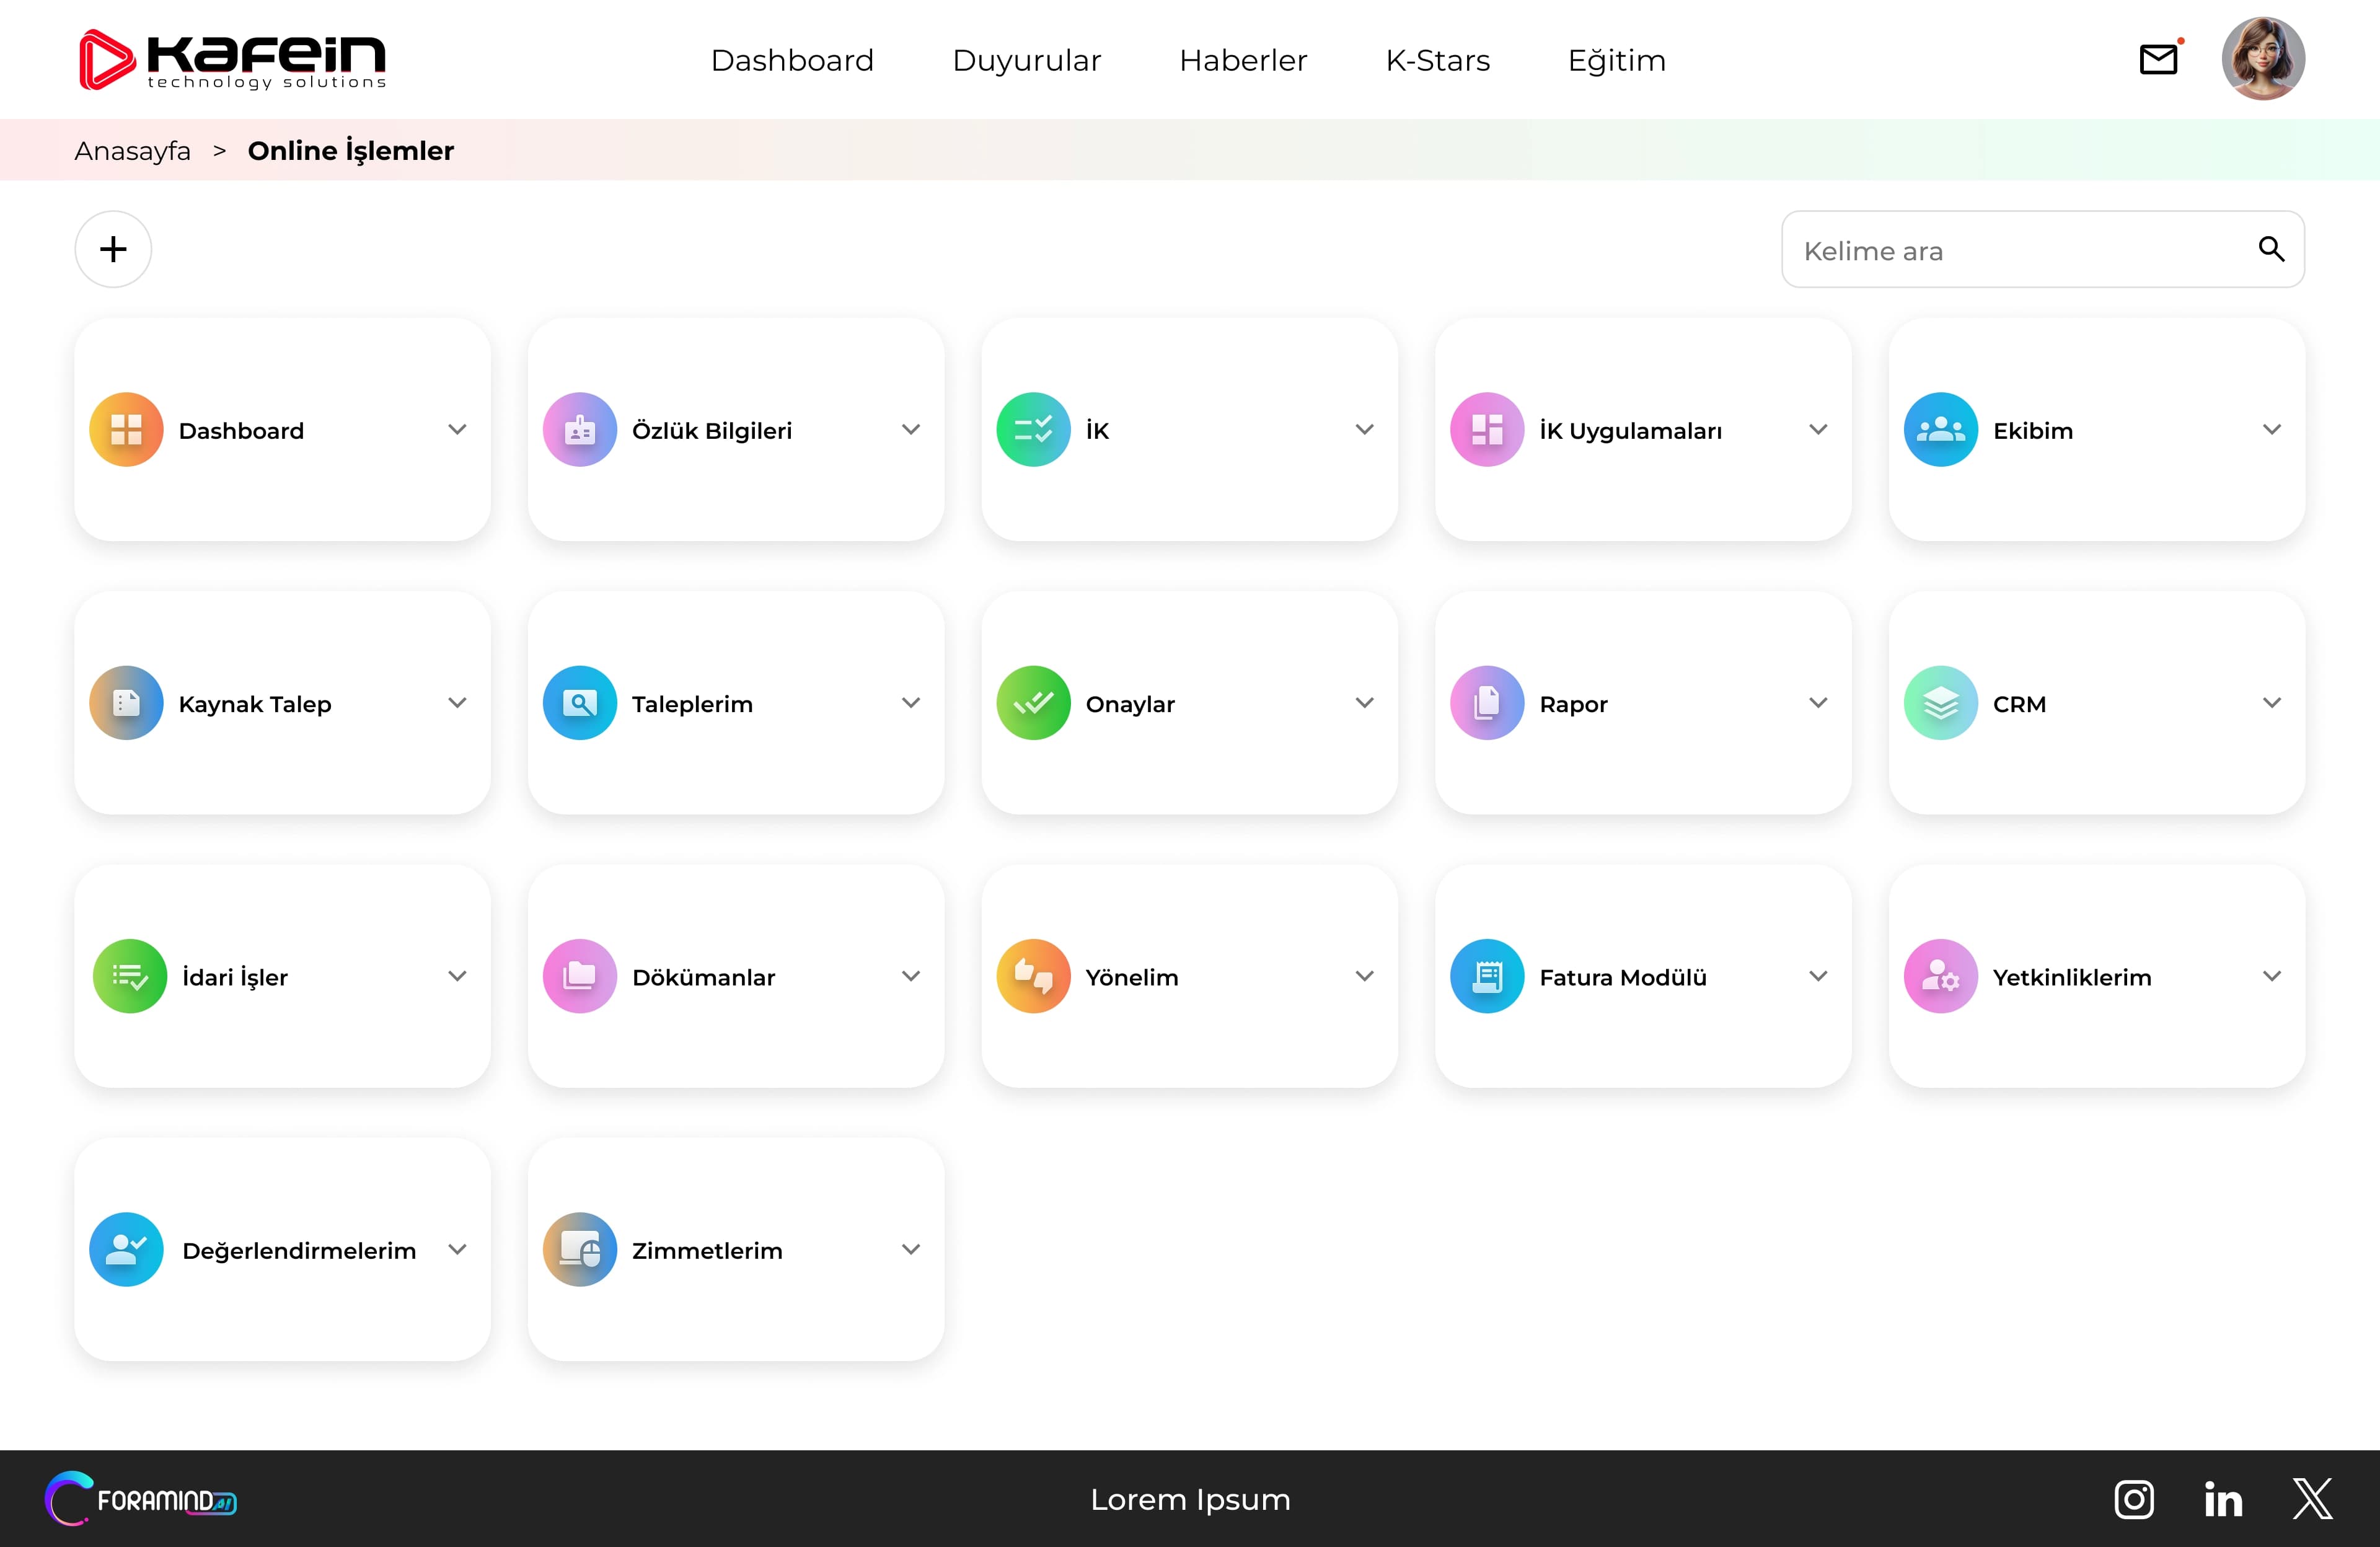
Task: Expand the İK card chevron
Action: pyautogui.click(x=1364, y=430)
